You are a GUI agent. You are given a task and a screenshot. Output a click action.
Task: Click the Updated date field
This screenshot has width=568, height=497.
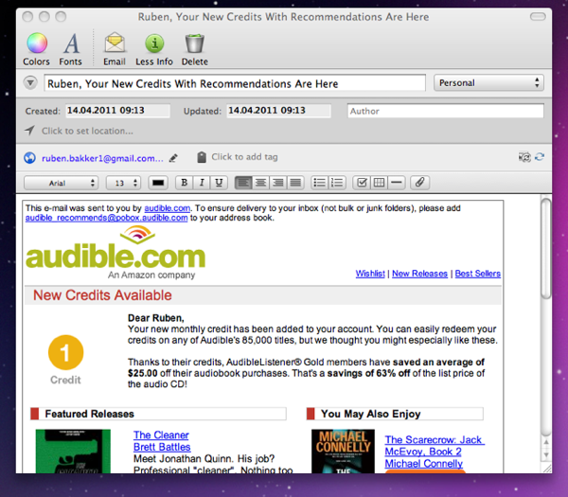[278, 111]
